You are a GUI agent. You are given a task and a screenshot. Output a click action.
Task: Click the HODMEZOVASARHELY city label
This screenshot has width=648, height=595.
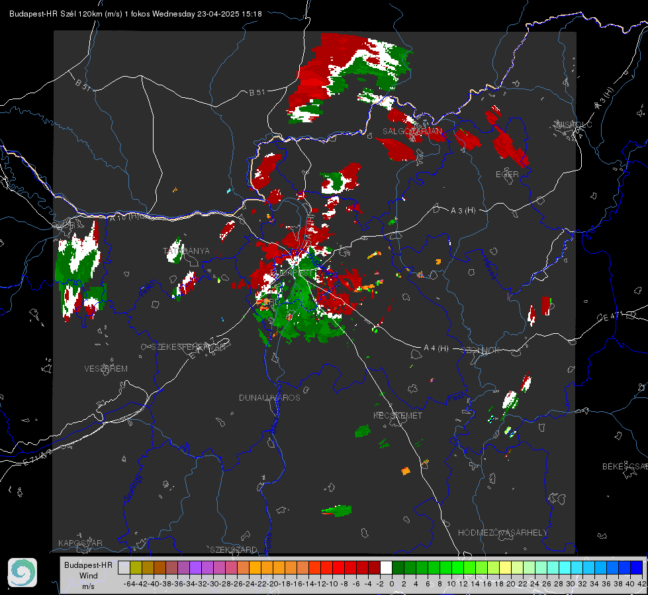(502, 533)
